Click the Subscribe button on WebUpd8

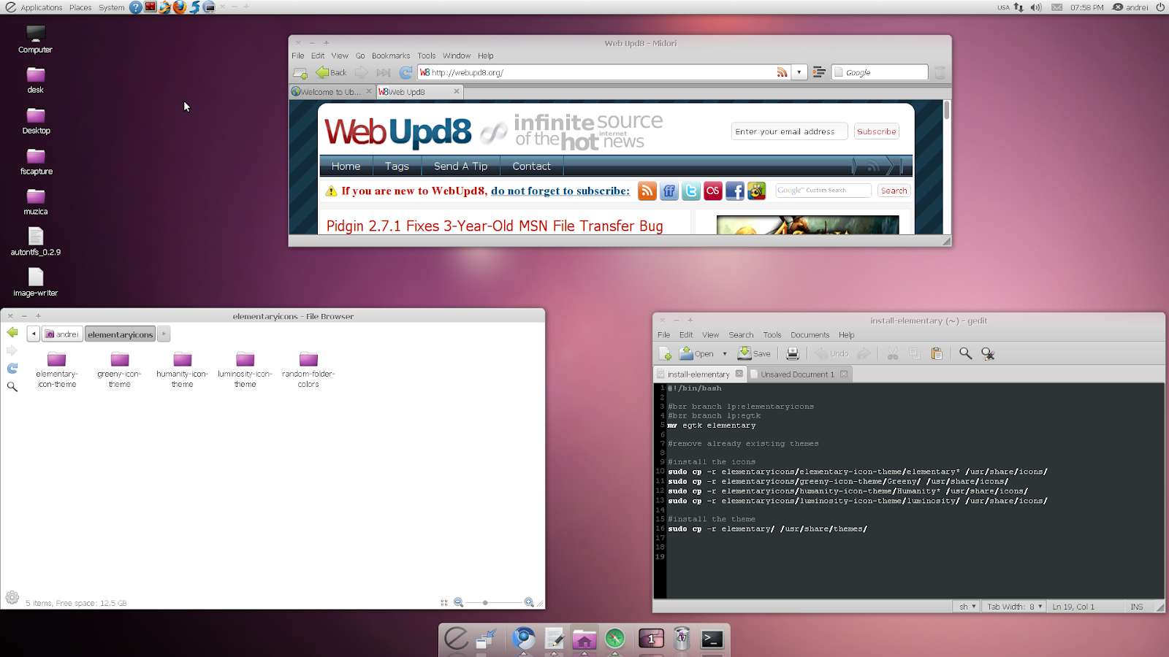876,131
